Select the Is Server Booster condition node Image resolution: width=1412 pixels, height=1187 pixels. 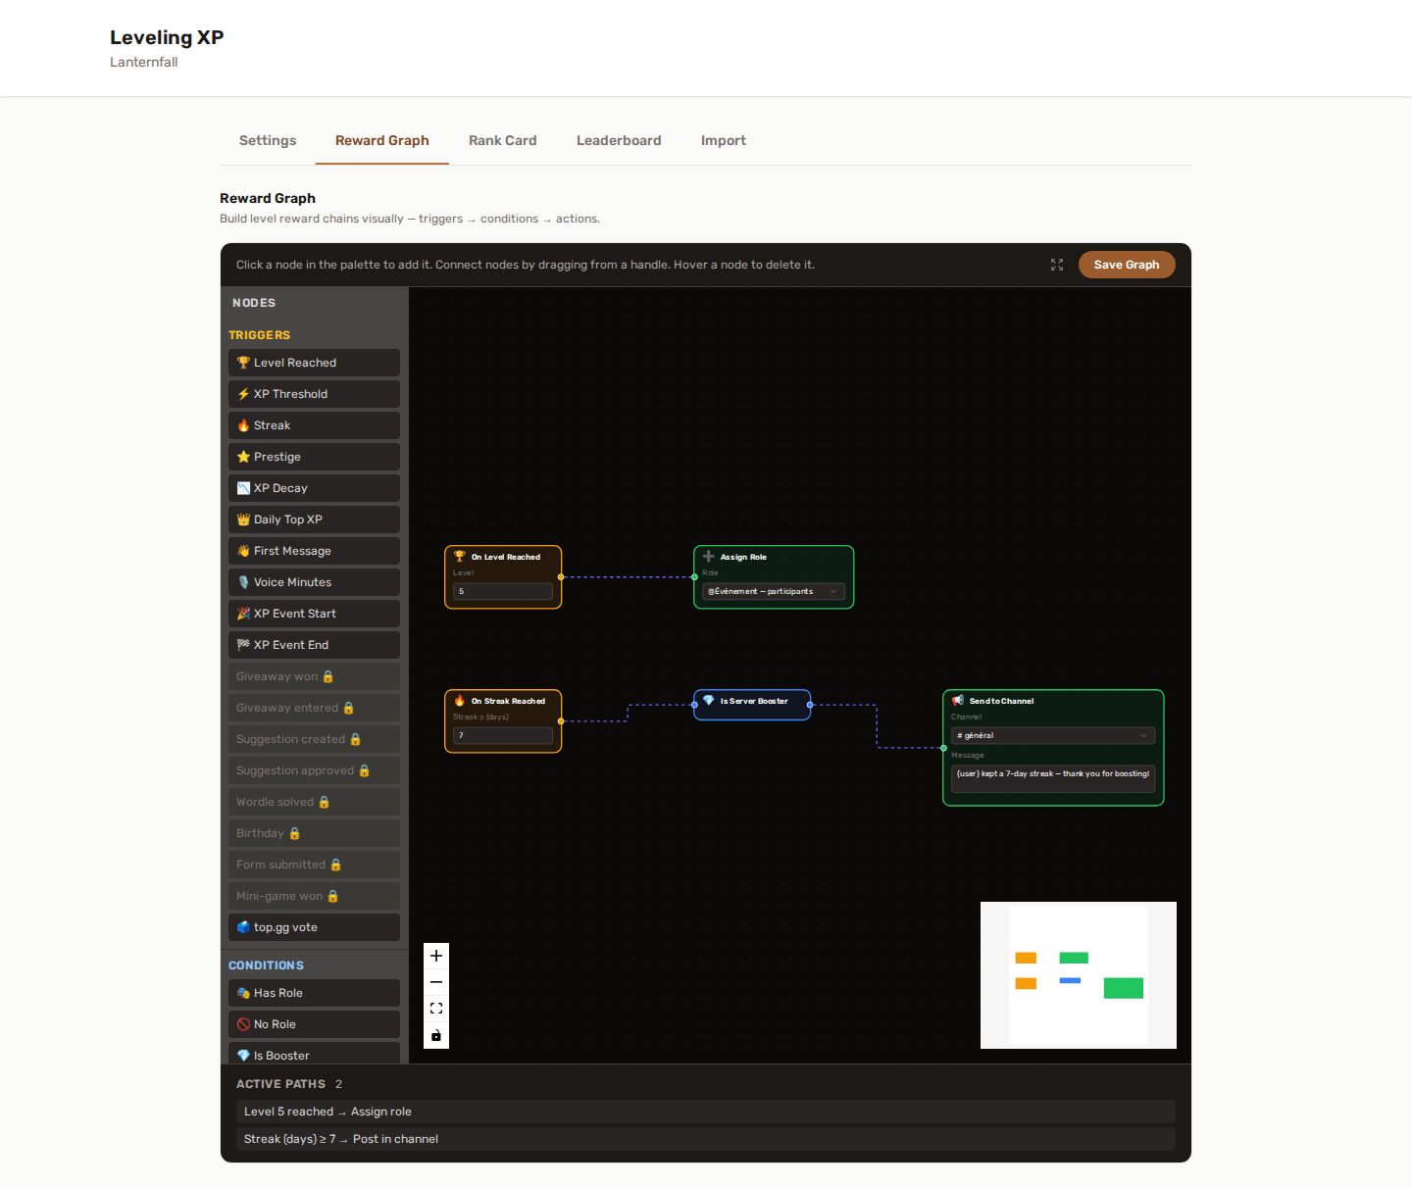click(x=752, y=705)
